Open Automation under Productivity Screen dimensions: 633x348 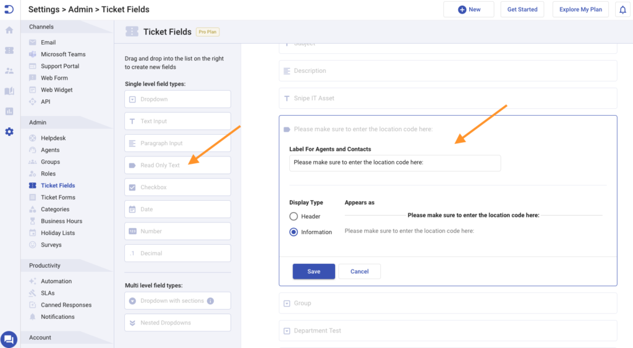(x=56, y=281)
